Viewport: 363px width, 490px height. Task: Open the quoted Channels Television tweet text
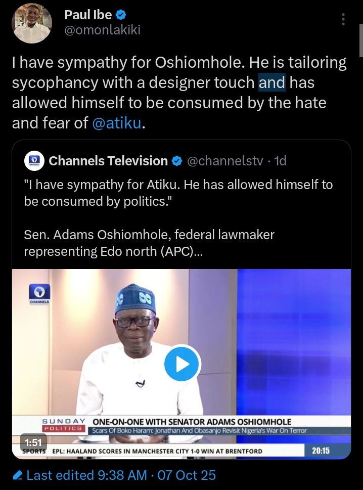tap(177, 192)
